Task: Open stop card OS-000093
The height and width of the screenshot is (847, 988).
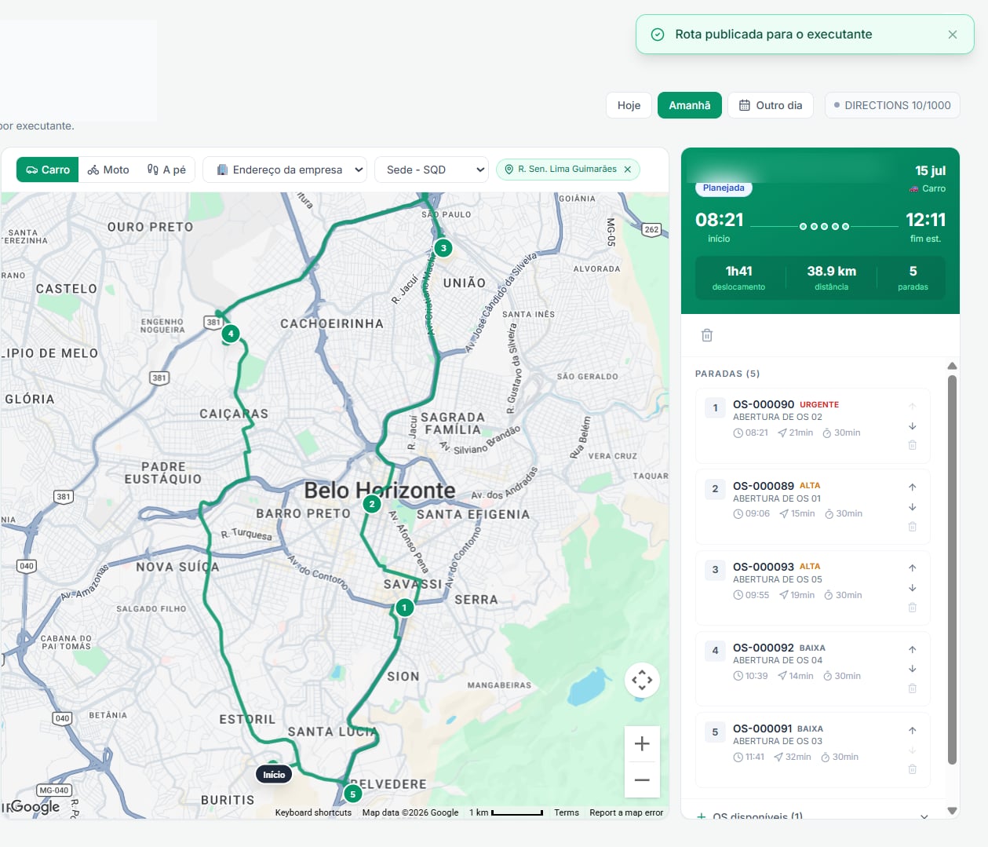Action: [x=812, y=588]
